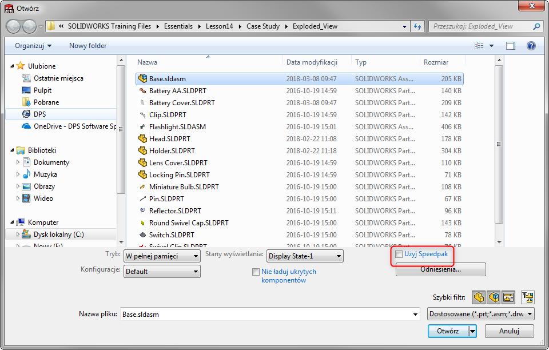Click Lens Cover.SLDPRT part icon
The width and height of the screenshot is (549, 350).
142,163
